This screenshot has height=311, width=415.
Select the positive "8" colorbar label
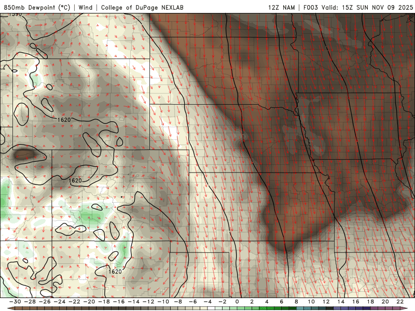click(296, 302)
